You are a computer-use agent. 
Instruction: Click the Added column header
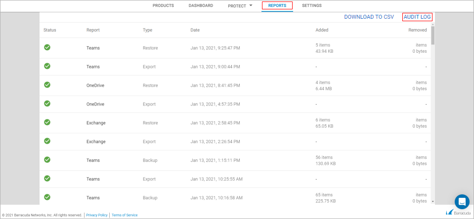pyautogui.click(x=322, y=30)
